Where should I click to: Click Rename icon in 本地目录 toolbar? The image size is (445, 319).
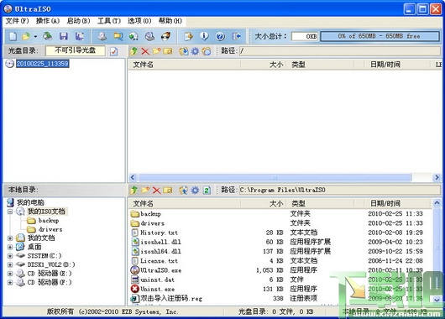168,191
